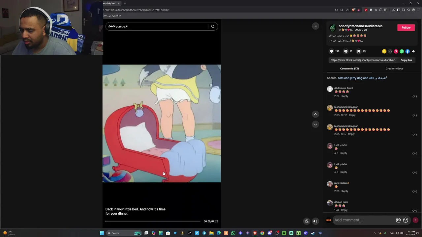Follow the sonofyemenandsaudiarabia account

[406, 28]
